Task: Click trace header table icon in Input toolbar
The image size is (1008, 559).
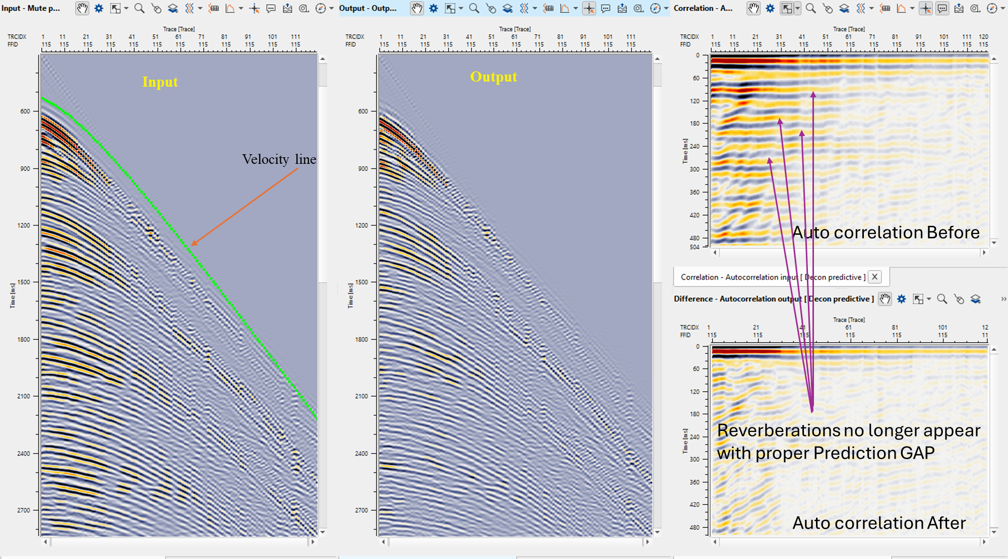Action: (x=214, y=9)
